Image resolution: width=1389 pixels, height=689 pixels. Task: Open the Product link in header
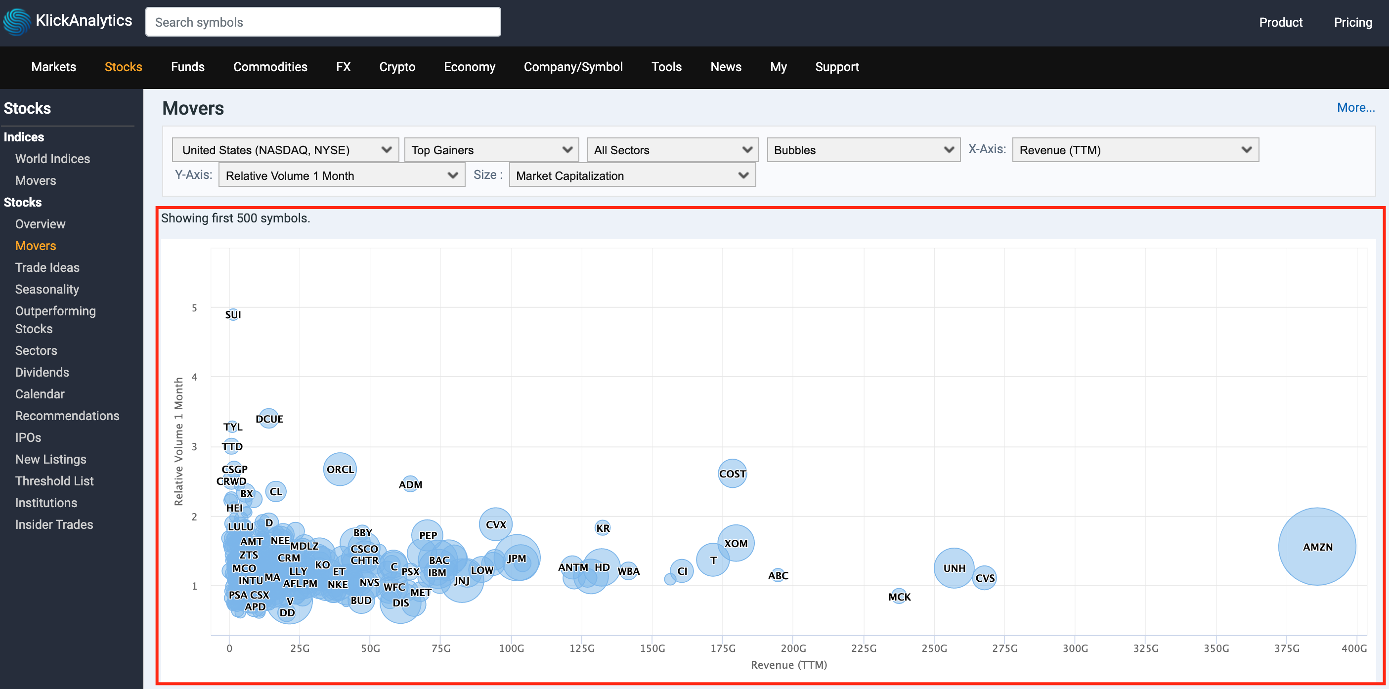click(x=1280, y=22)
